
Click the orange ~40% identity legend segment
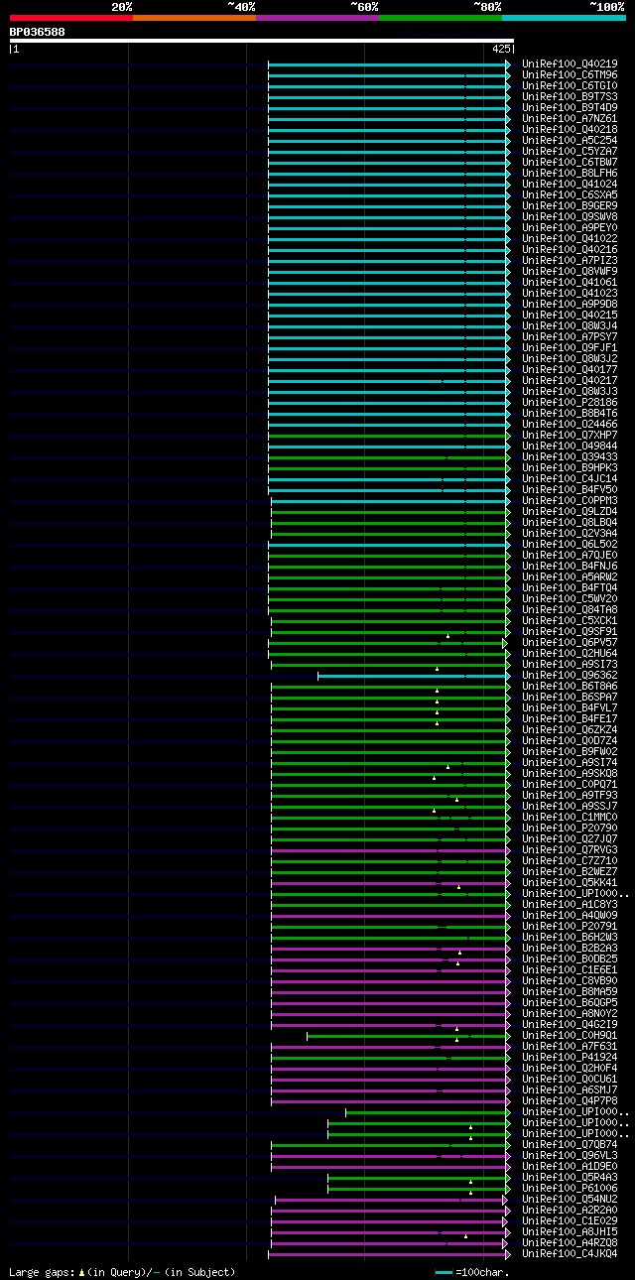coord(194,18)
